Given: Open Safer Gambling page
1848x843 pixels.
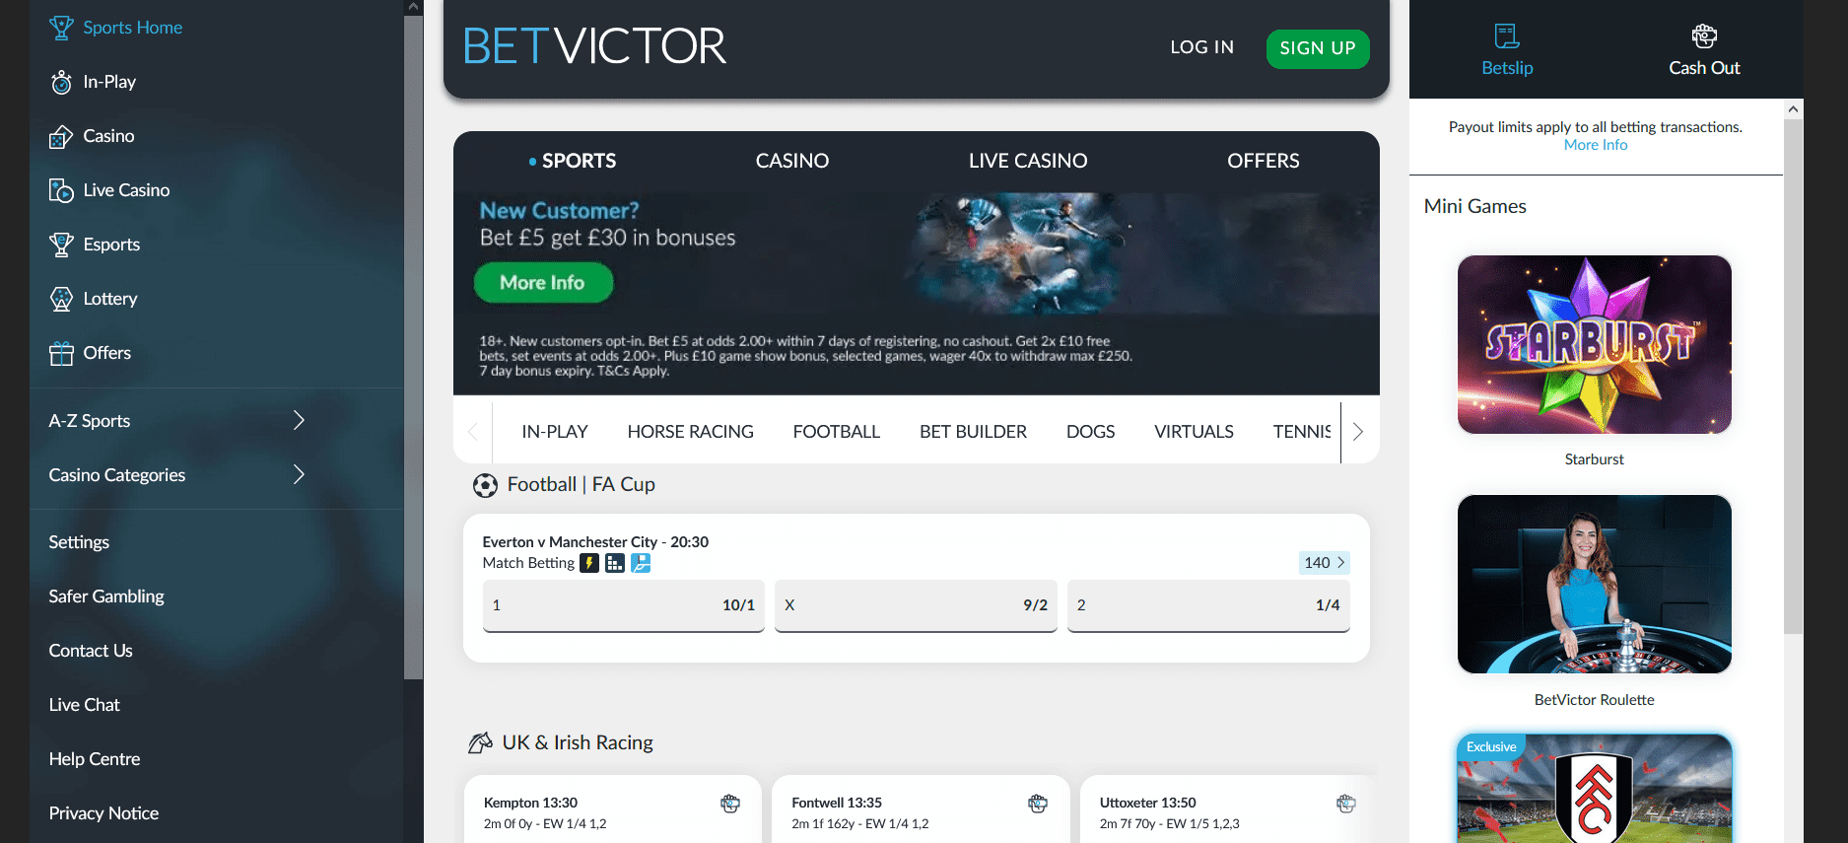Looking at the screenshot, I should 106,597.
